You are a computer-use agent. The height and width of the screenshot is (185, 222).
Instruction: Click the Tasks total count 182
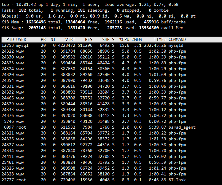pyautogui.click(x=22, y=10)
